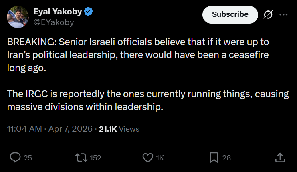
Task: Open the three-dot More options menu
Action: 283,14
